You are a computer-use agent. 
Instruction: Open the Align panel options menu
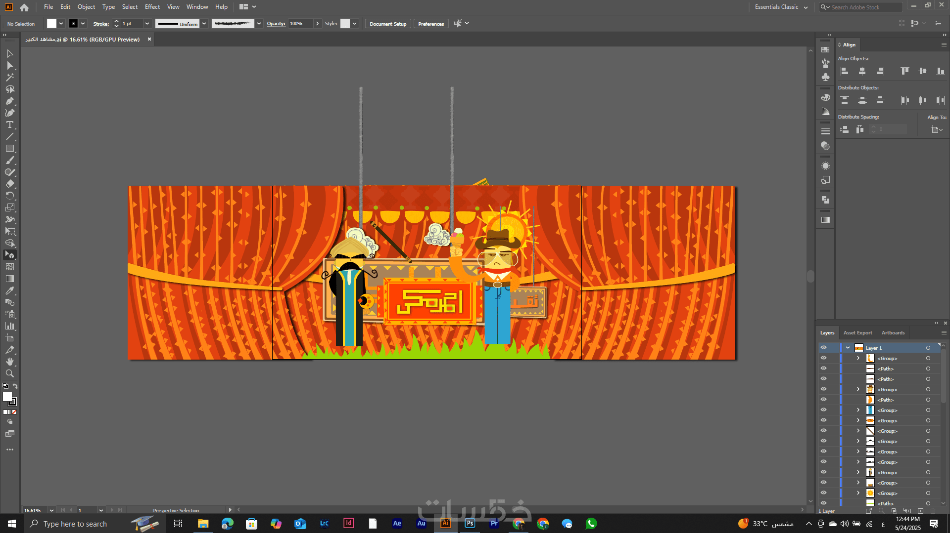tap(944, 45)
